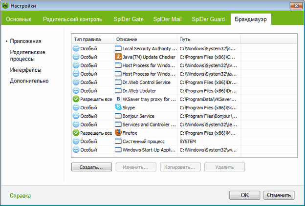
Task: Switch to the Родительский контроль tab
Action: (72, 19)
